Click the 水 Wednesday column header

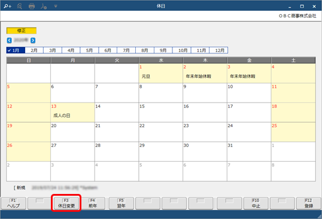point(161,60)
